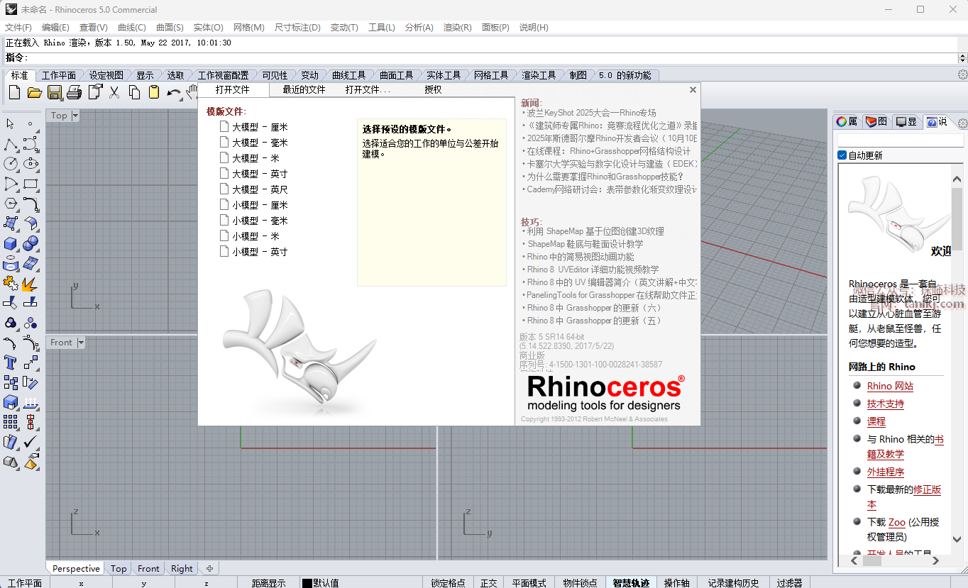968x588 pixels.
Task: Open the 曲面(S) menu
Action: 170,27
